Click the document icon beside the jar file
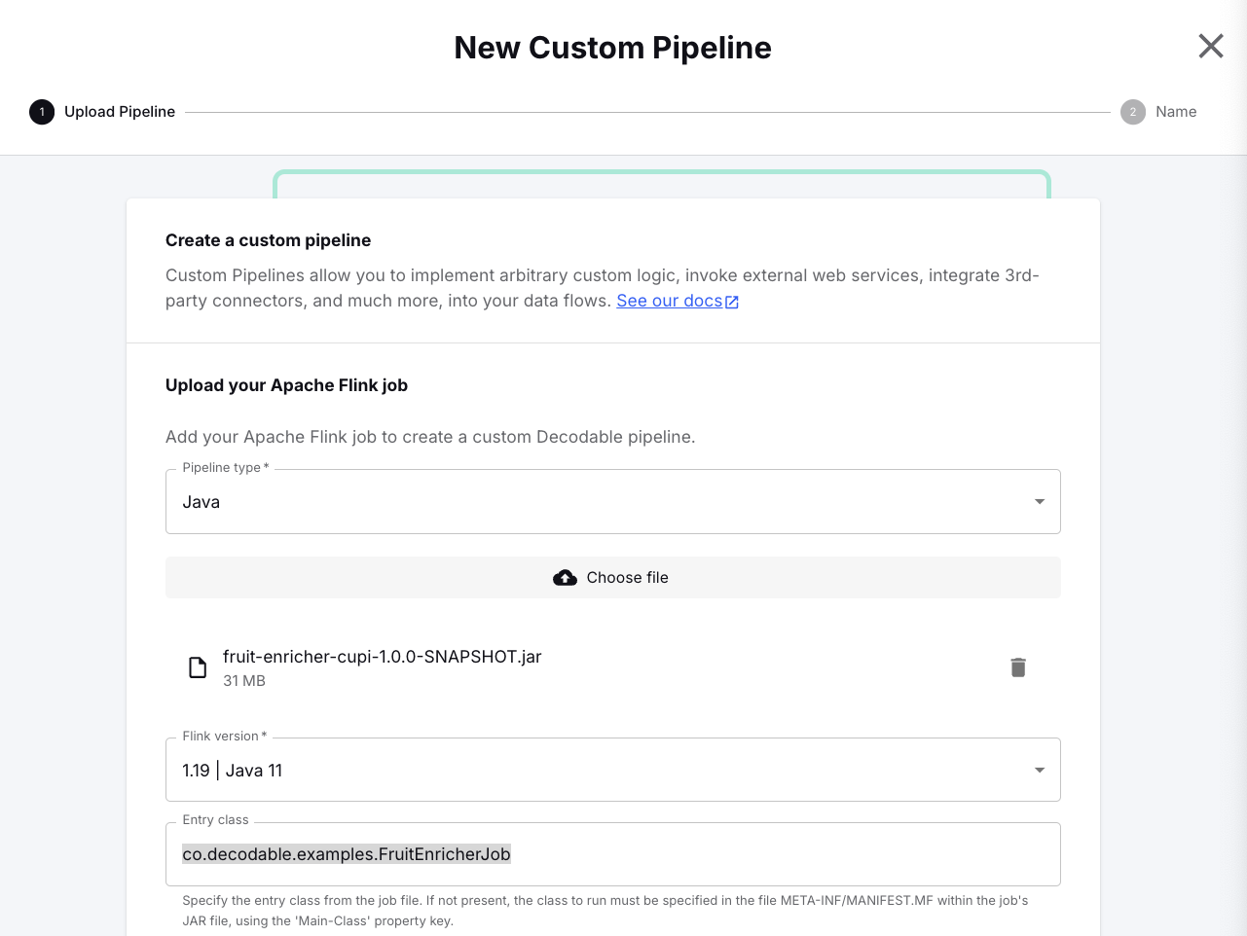The image size is (1247, 936). coord(198,667)
